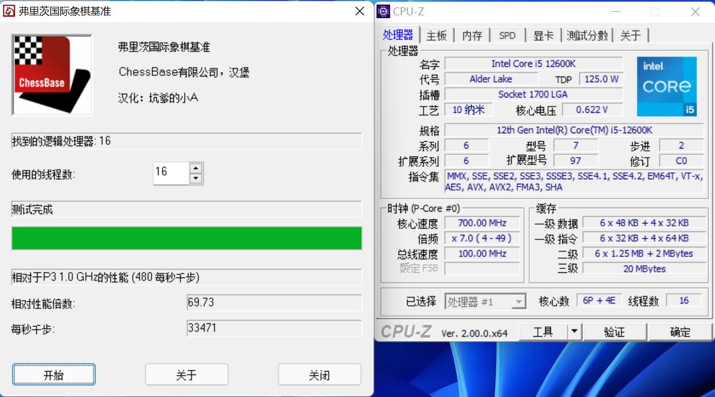The width and height of the screenshot is (715, 397).
Task: Click the 关于 button in Fritz benchmark
Action: click(186, 374)
